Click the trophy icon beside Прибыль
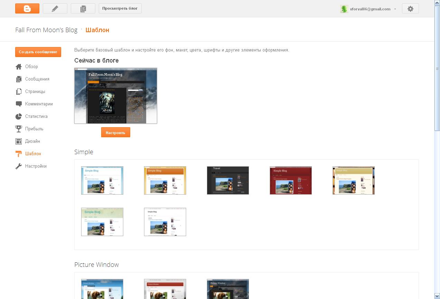 click(x=19, y=129)
